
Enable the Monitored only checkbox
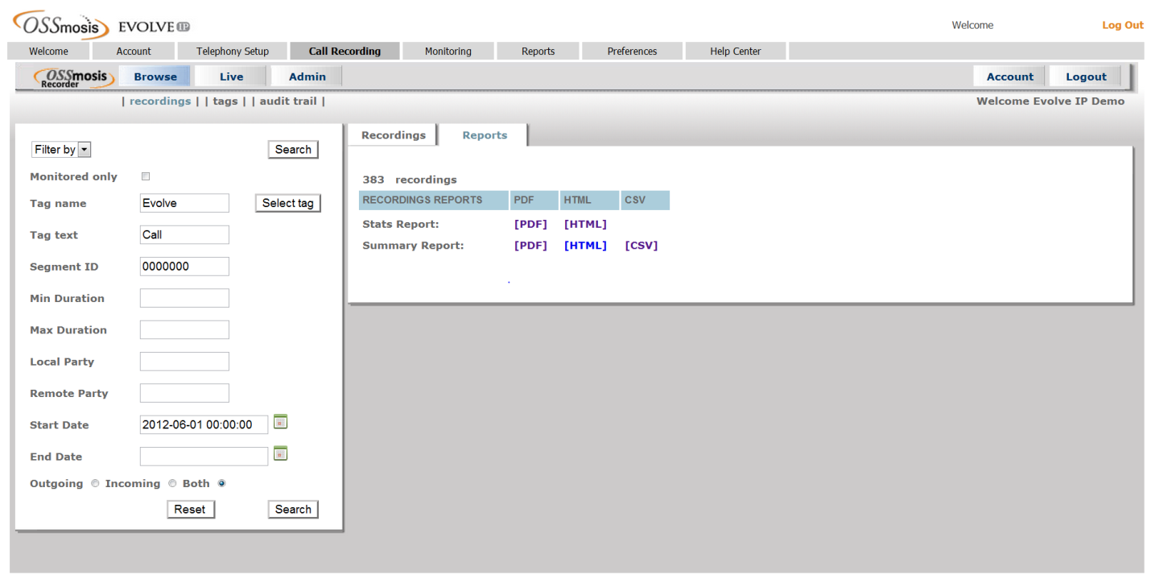146,176
